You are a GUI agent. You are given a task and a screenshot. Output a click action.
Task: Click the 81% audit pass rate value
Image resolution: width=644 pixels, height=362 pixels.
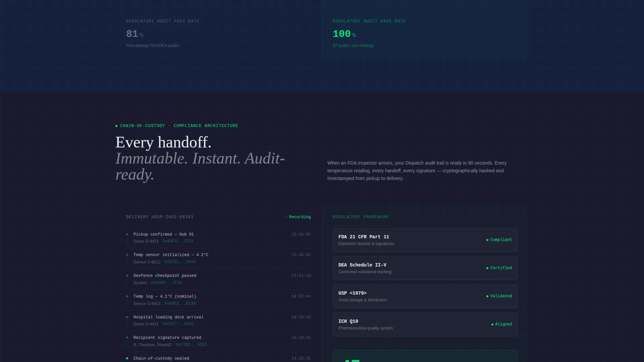pyautogui.click(x=135, y=34)
